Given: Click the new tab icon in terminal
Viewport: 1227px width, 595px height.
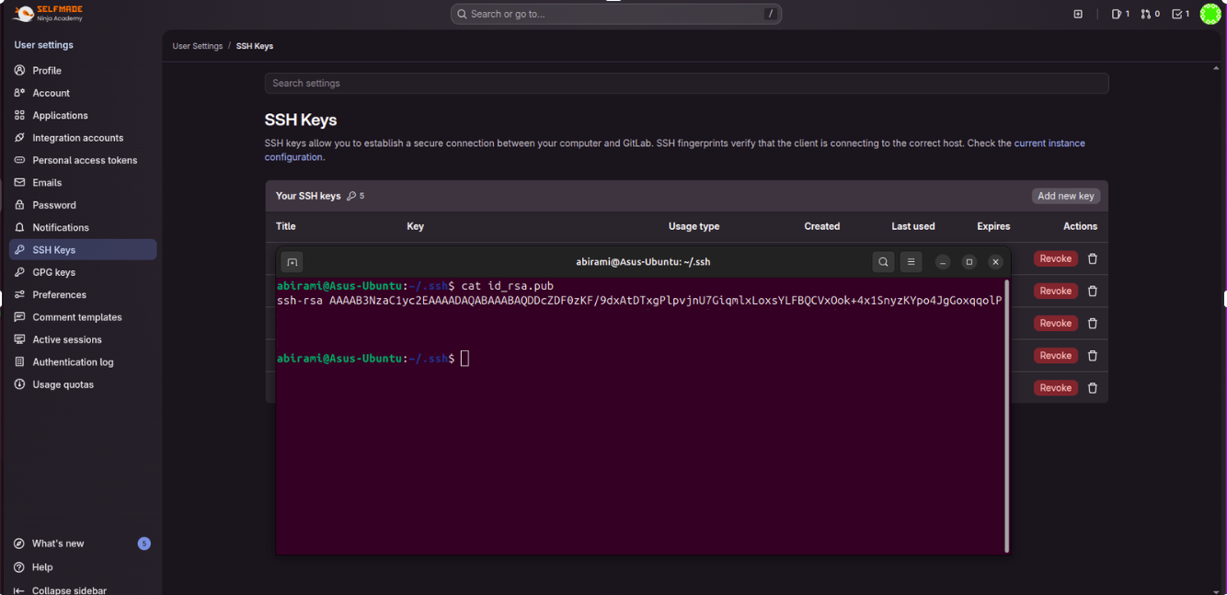Looking at the screenshot, I should click(292, 262).
